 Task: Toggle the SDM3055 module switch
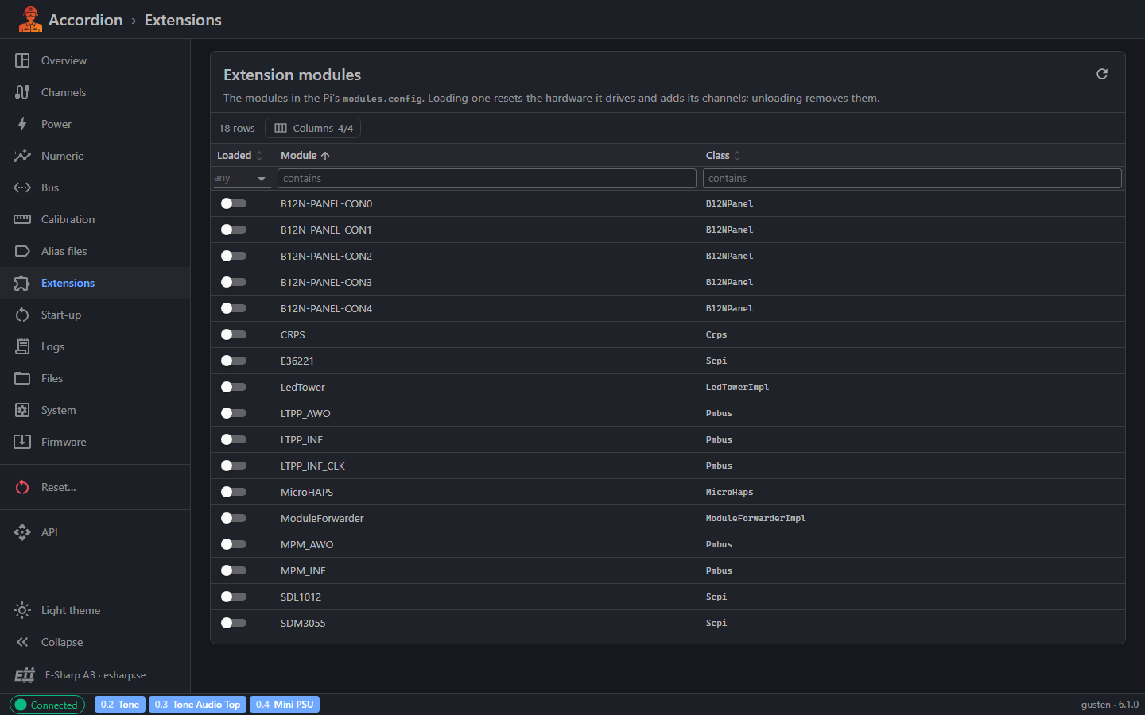[x=234, y=623]
